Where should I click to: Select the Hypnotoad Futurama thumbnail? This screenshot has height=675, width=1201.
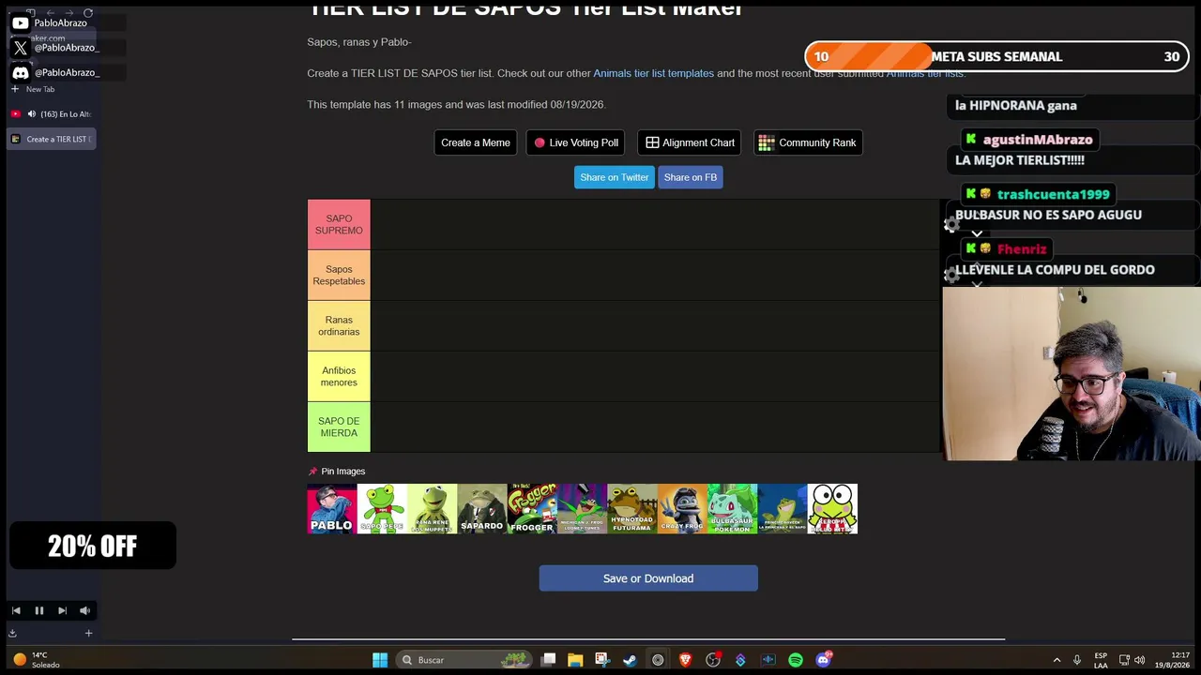pos(632,509)
